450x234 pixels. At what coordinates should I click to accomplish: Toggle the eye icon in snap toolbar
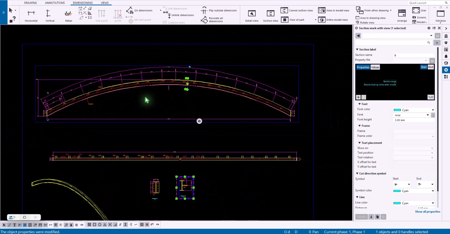pos(157,225)
